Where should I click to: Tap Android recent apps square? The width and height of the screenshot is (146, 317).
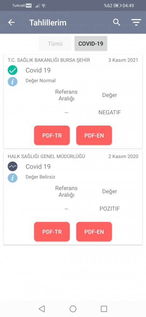pyautogui.click(x=104, y=309)
